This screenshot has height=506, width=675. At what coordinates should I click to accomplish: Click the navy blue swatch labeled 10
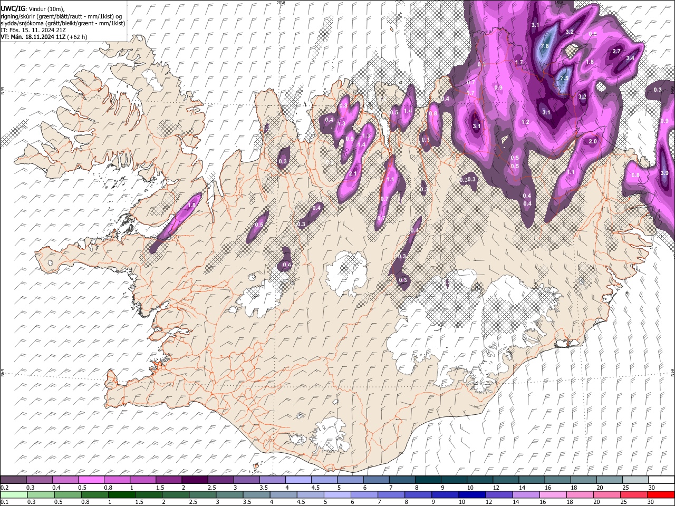471,494
